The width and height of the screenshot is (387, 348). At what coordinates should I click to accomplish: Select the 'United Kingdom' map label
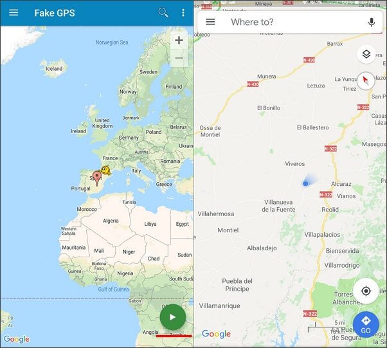click(102, 123)
